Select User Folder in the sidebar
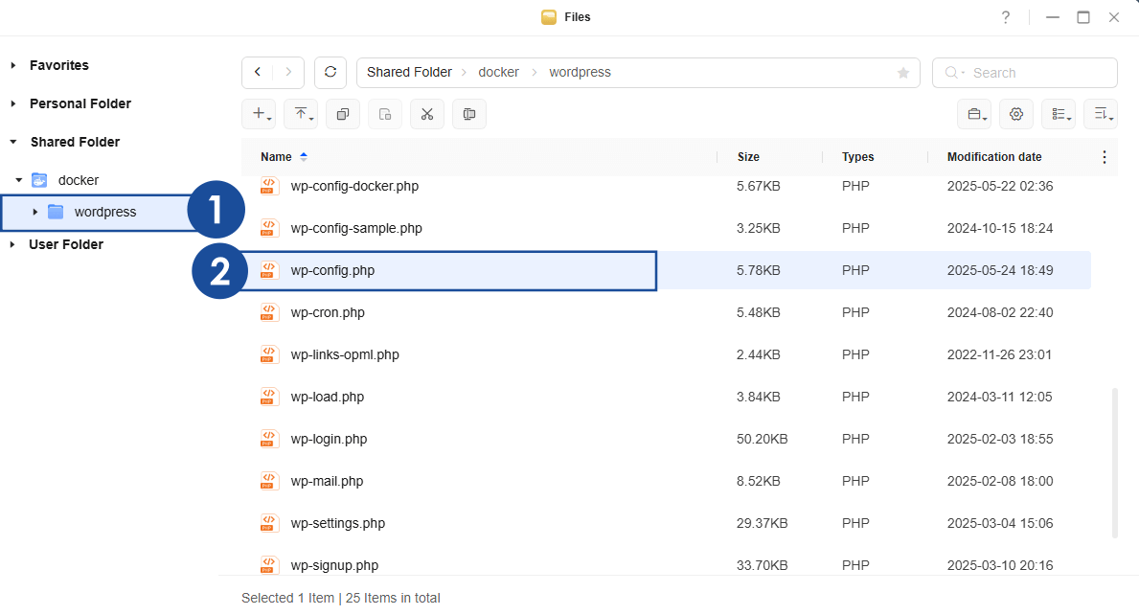 [x=66, y=244]
